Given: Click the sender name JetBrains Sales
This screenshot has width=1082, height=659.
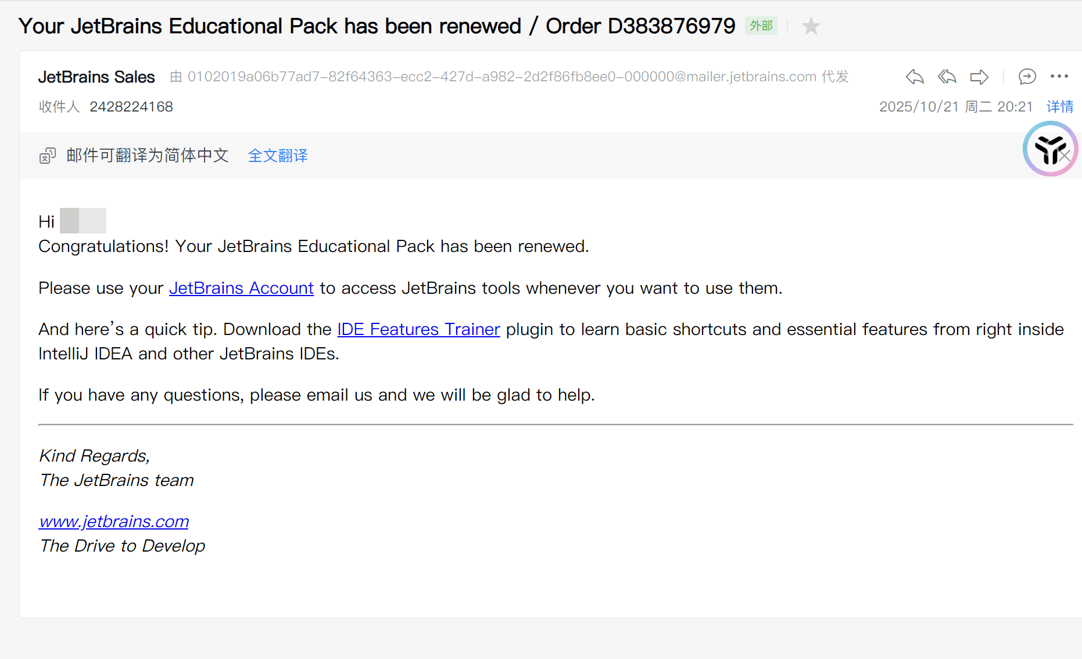Looking at the screenshot, I should pos(96,77).
